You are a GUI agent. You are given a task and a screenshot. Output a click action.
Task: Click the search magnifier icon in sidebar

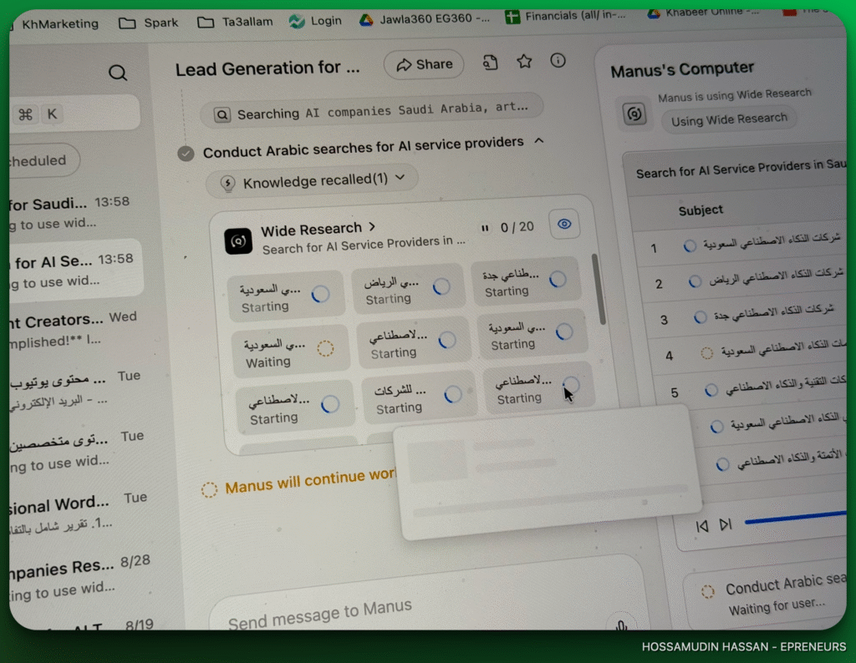(x=118, y=73)
